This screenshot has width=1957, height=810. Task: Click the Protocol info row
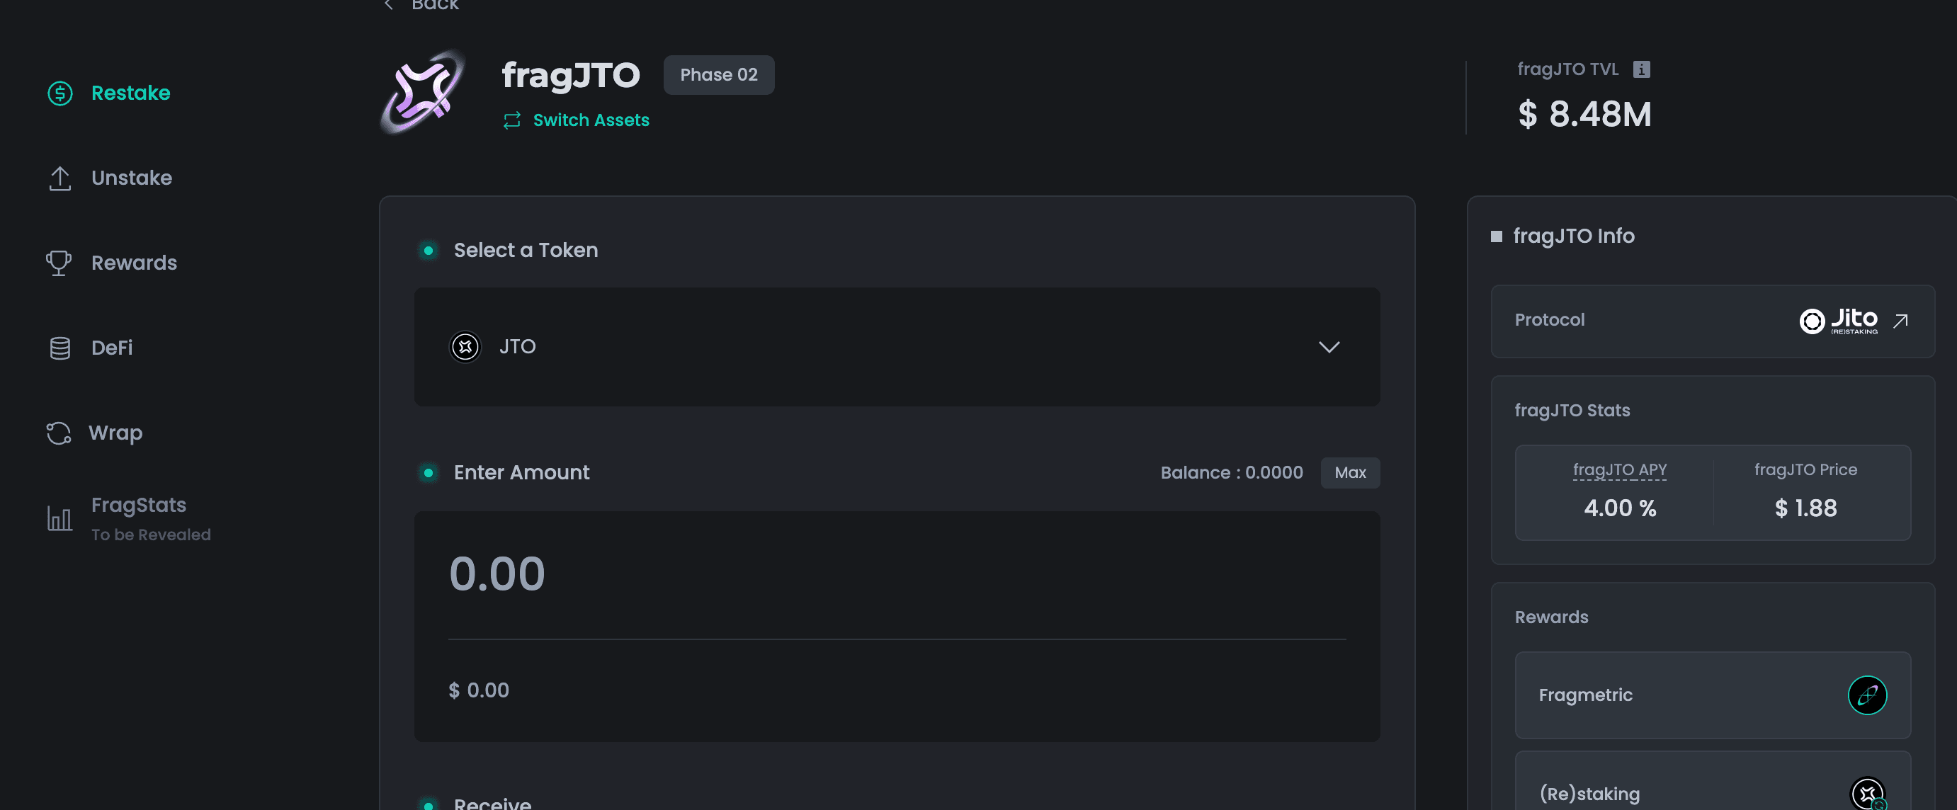tap(1713, 320)
